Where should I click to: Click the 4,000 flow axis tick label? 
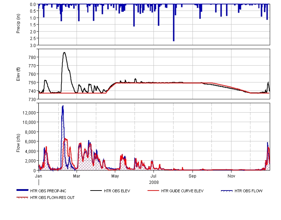tap(31, 152)
